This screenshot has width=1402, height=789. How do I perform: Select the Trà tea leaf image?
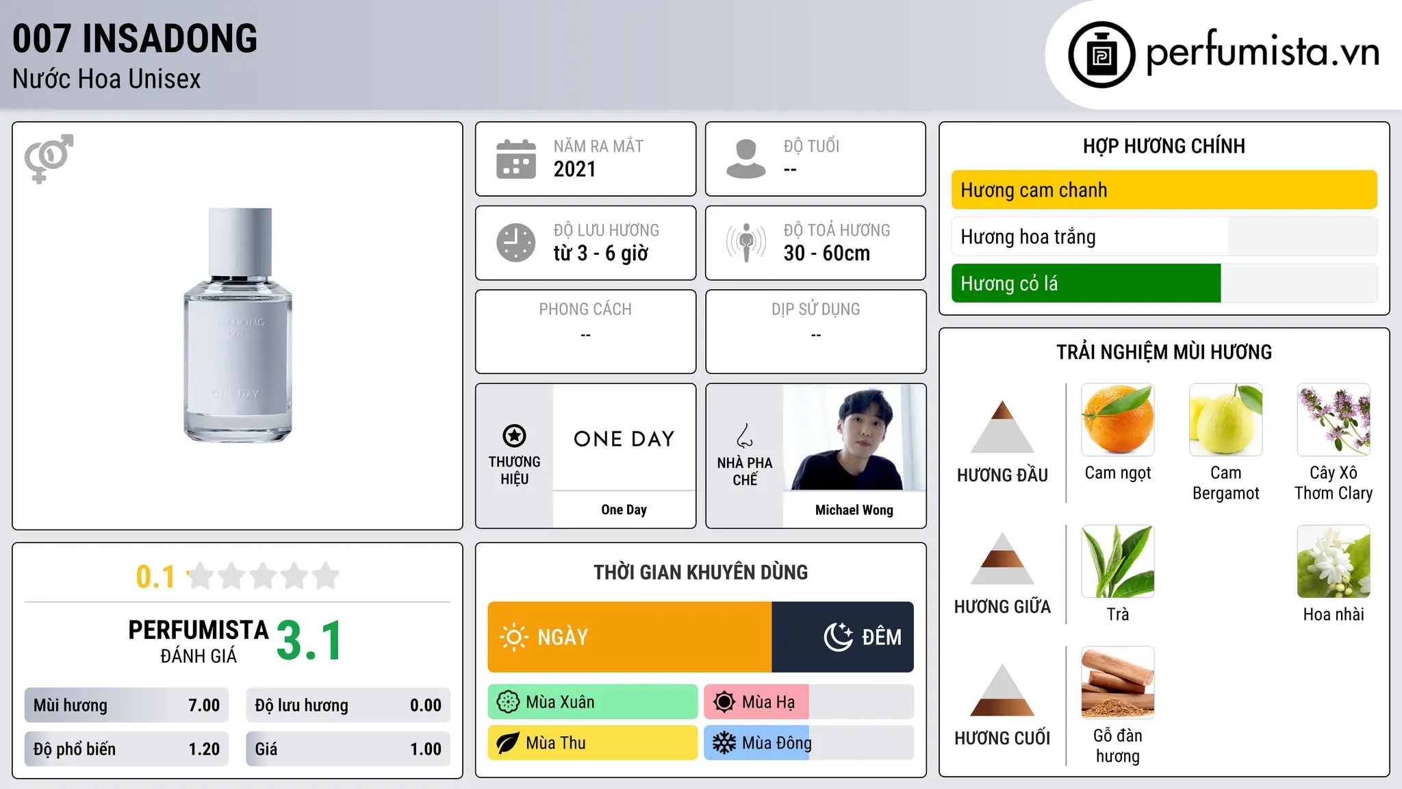click(x=1118, y=562)
